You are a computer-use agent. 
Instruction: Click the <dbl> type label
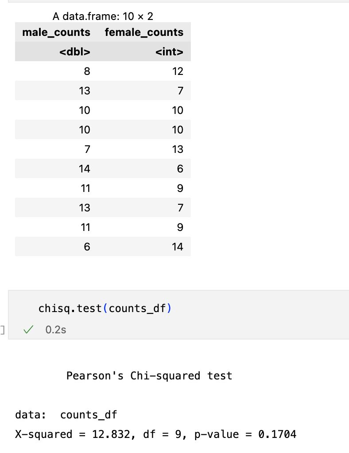(75, 52)
